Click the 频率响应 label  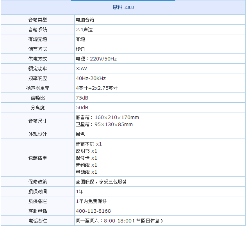point(37,78)
